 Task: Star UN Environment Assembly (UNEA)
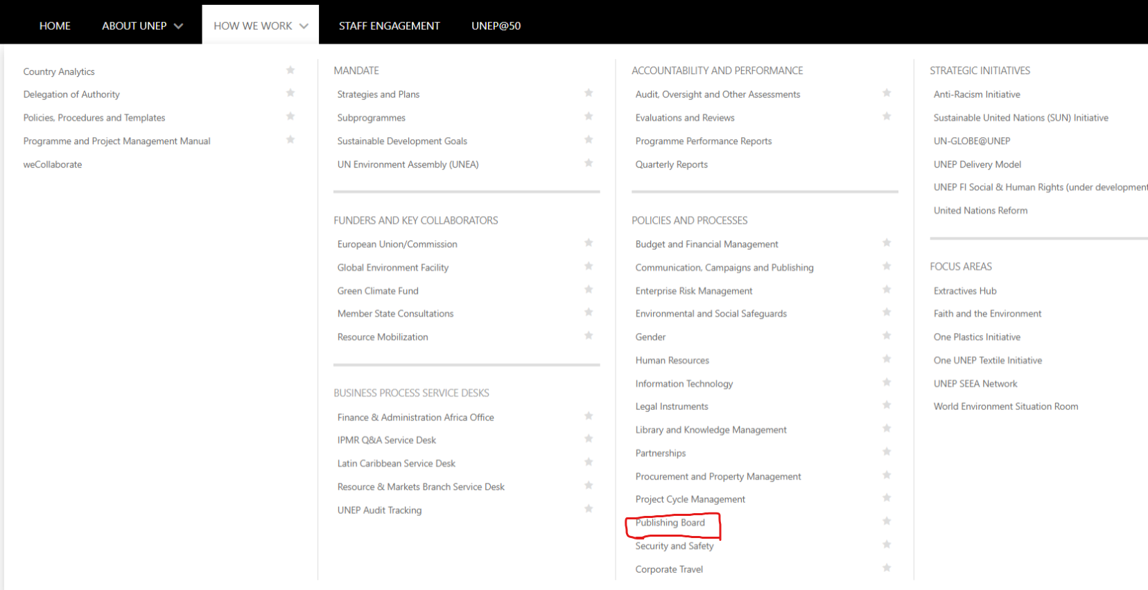(x=589, y=163)
